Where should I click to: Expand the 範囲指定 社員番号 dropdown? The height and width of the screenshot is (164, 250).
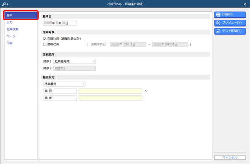[x=64, y=84]
